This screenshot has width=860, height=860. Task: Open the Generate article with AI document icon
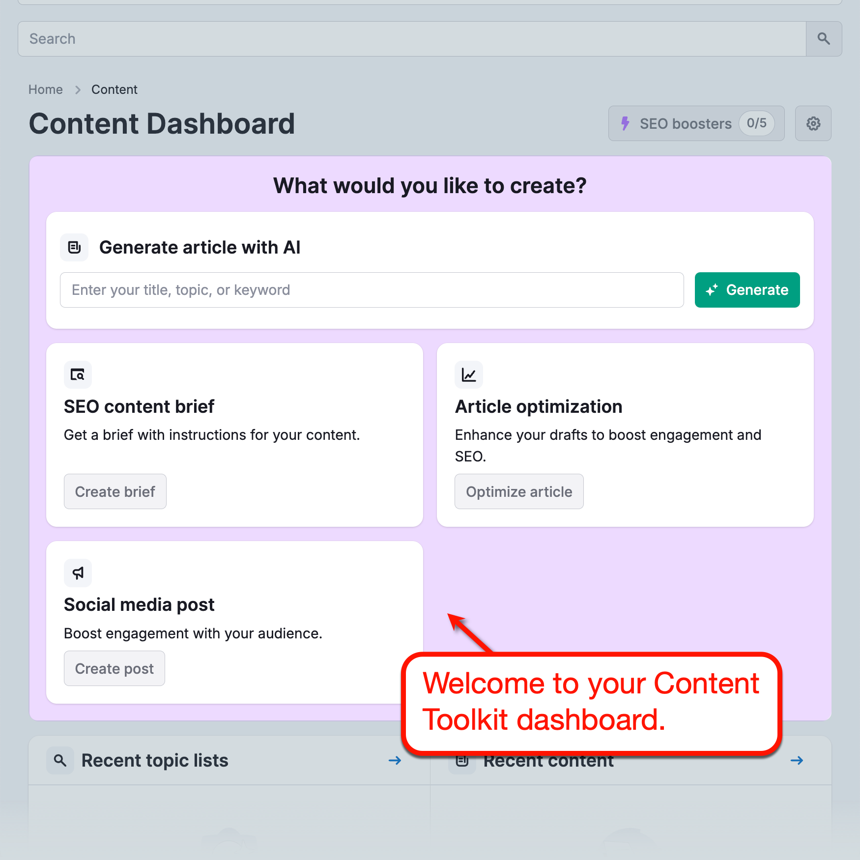pyautogui.click(x=74, y=247)
